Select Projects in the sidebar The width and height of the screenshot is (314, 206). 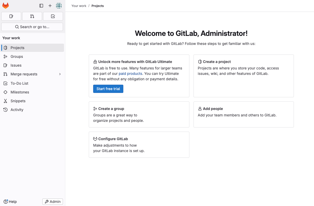click(x=18, y=48)
